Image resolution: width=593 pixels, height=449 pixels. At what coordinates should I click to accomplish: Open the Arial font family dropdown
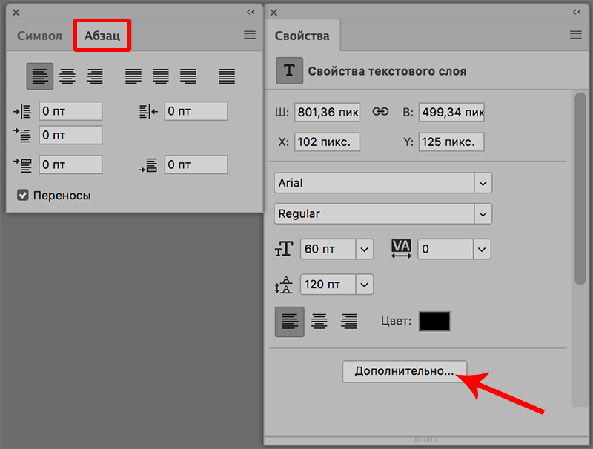point(483,183)
